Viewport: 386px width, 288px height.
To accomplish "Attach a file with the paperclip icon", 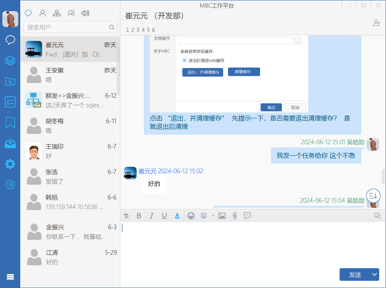I will click(x=235, y=215).
